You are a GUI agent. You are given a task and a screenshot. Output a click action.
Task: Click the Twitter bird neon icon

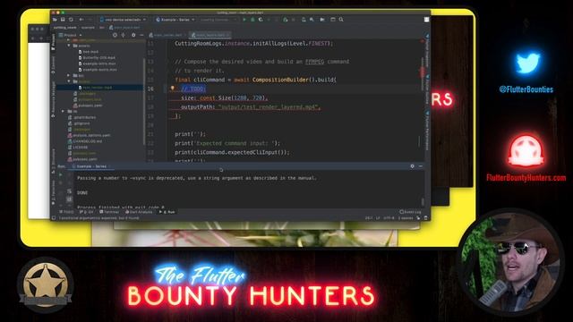click(x=527, y=63)
